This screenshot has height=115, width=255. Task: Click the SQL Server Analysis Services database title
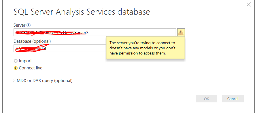82,12
